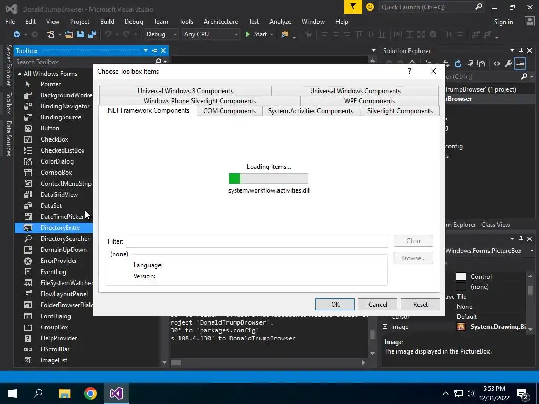Click the account avatar icon near Sign in

click(x=530, y=22)
